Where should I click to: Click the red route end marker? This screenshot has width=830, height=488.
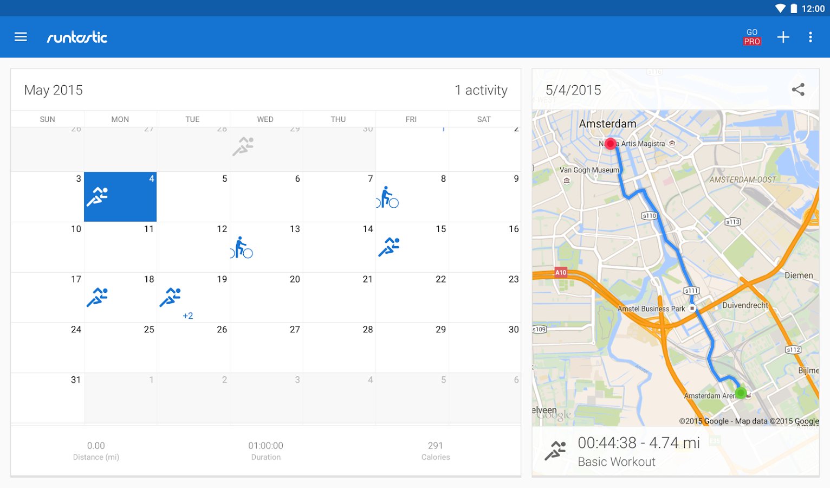click(611, 144)
